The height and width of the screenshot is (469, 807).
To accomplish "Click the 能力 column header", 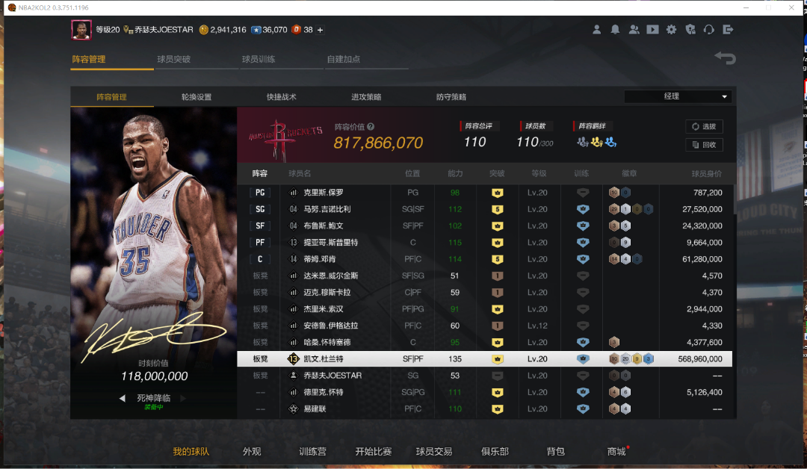I will pos(455,174).
